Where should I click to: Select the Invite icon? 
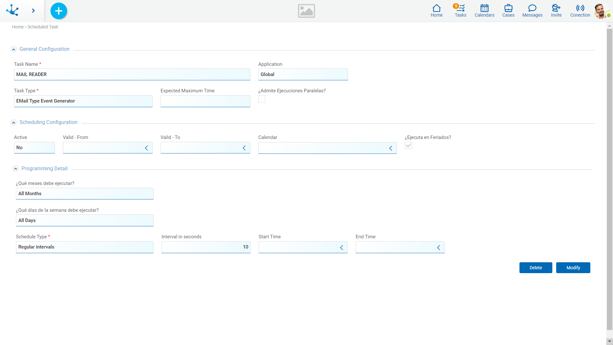pyautogui.click(x=556, y=11)
